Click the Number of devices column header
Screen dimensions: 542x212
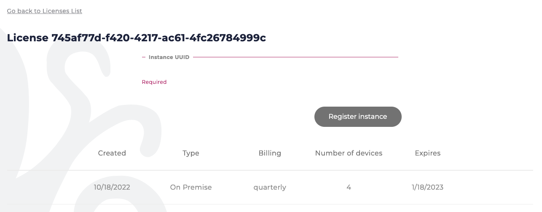point(349,153)
